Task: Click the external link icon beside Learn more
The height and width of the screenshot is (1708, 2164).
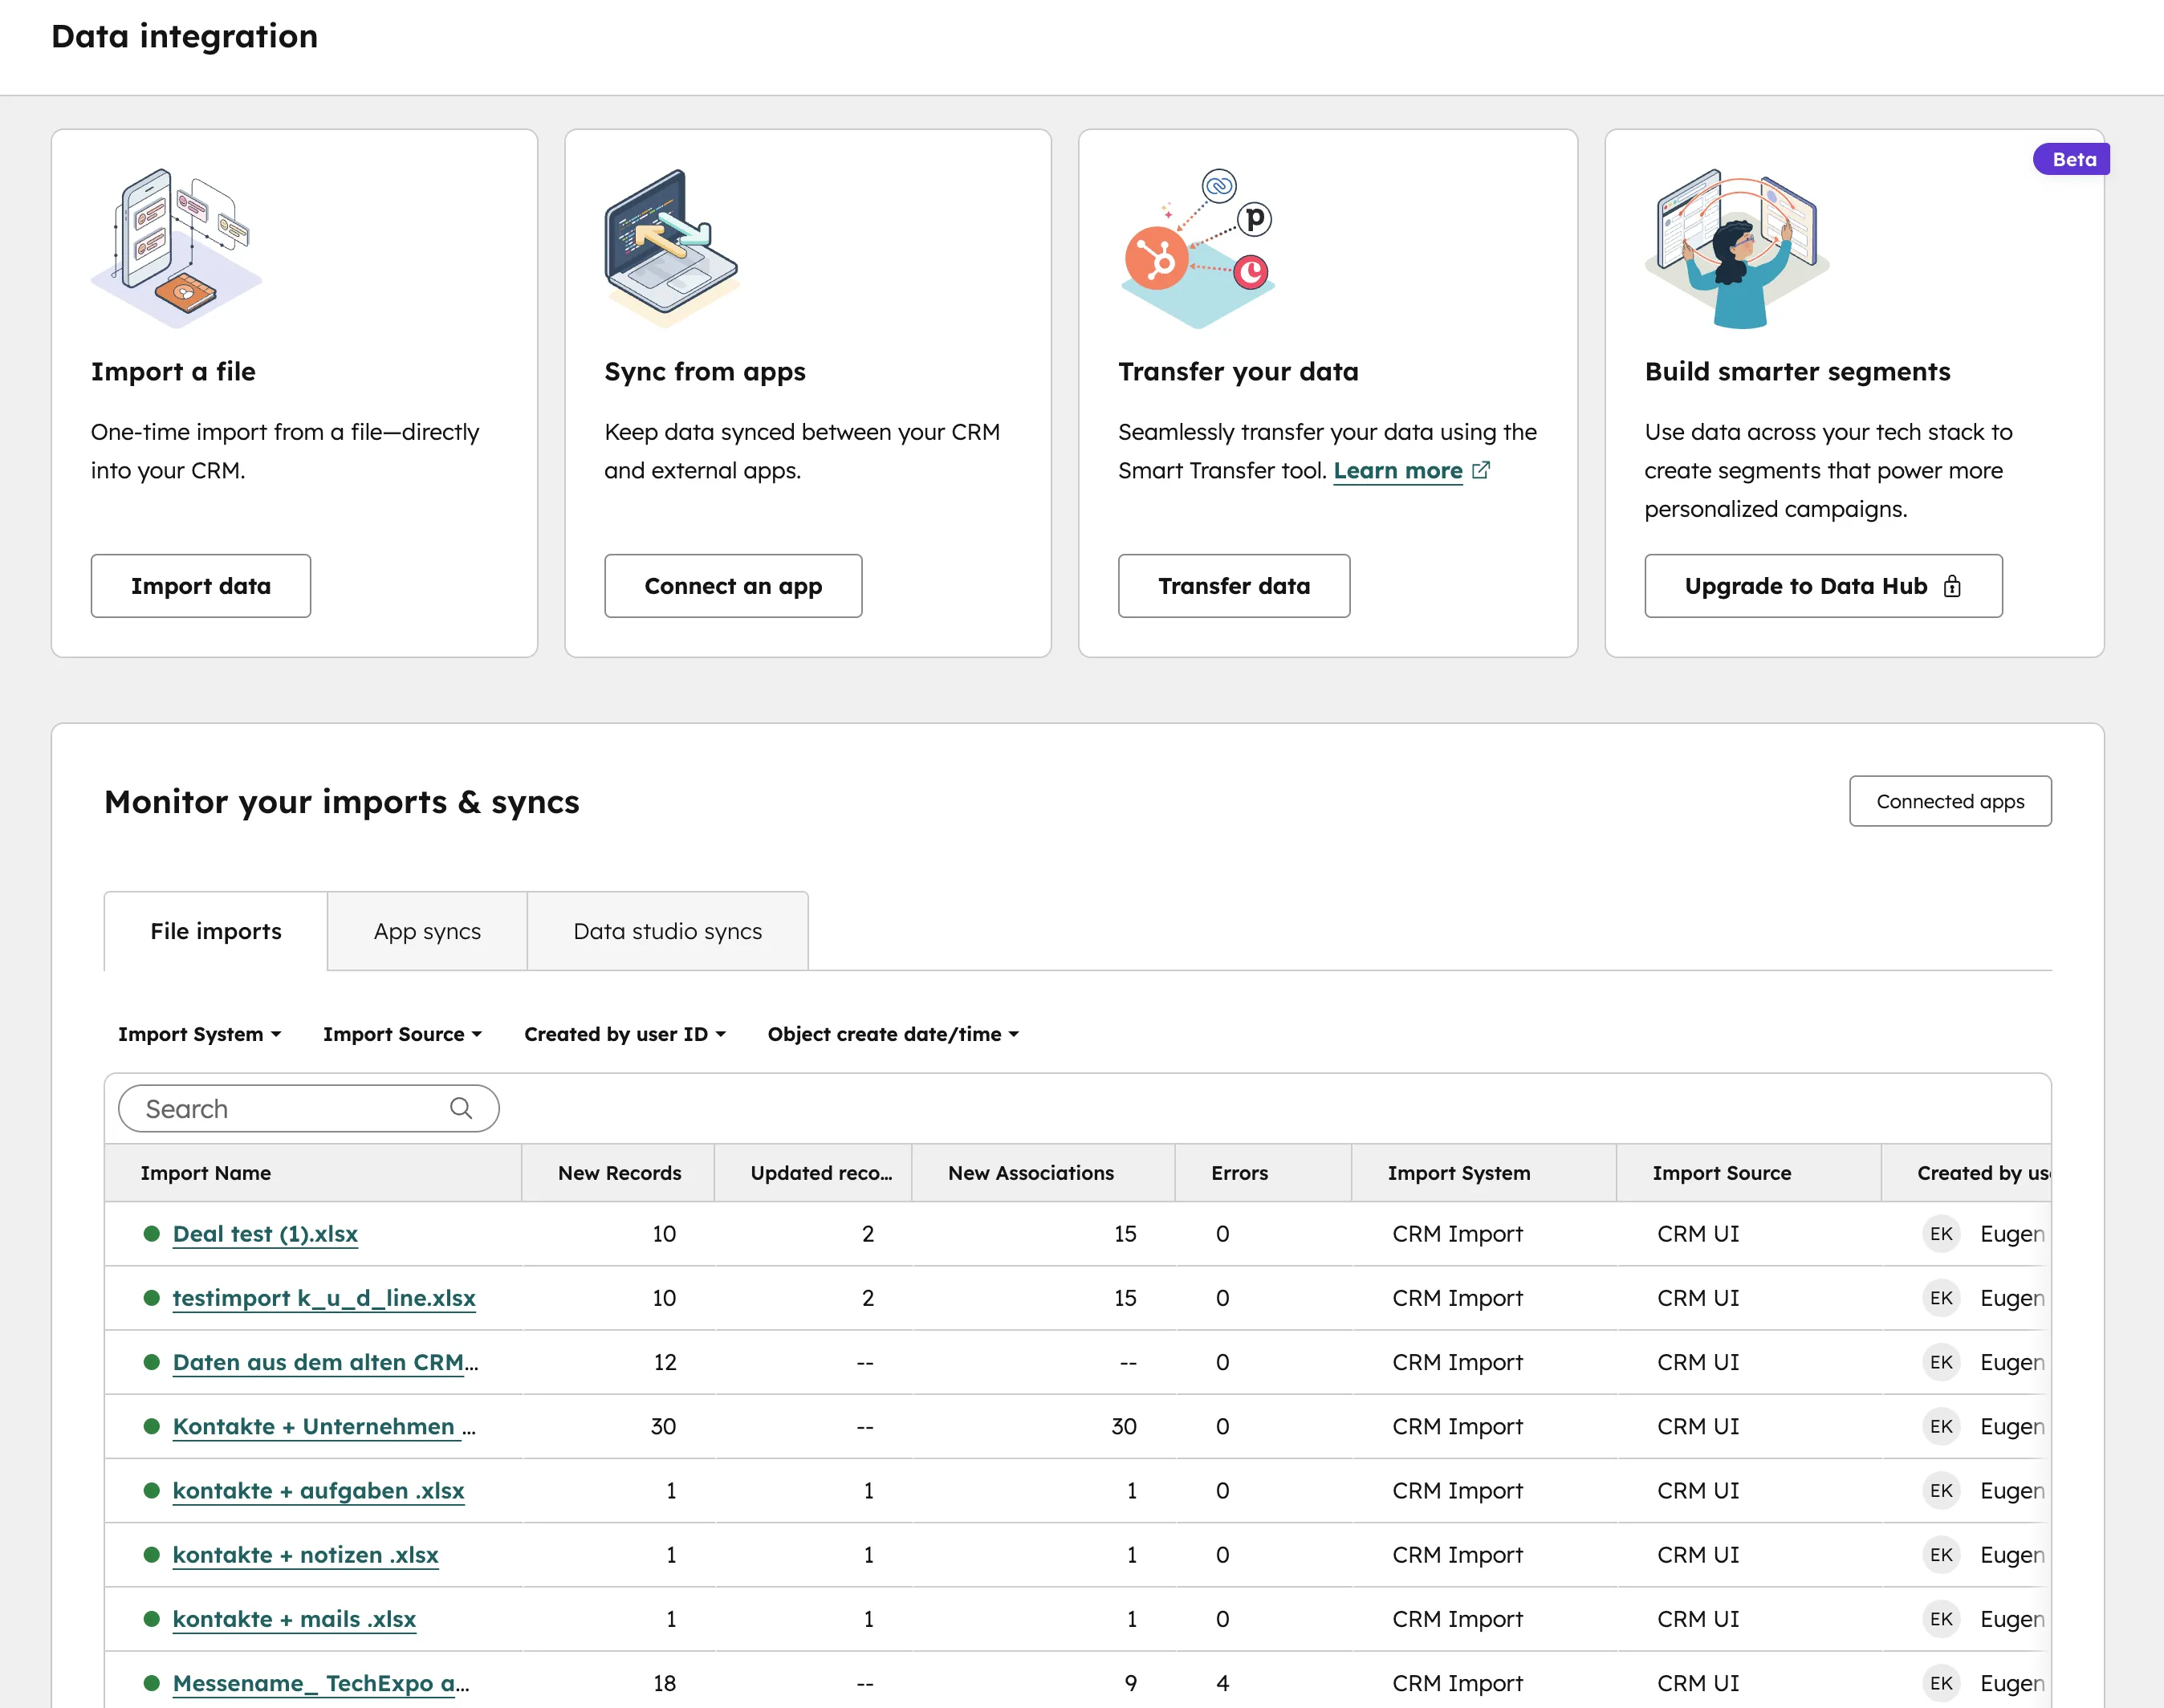Action: point(1484,470)
